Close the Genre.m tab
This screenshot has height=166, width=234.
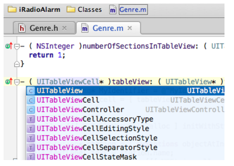click(130, 28)
